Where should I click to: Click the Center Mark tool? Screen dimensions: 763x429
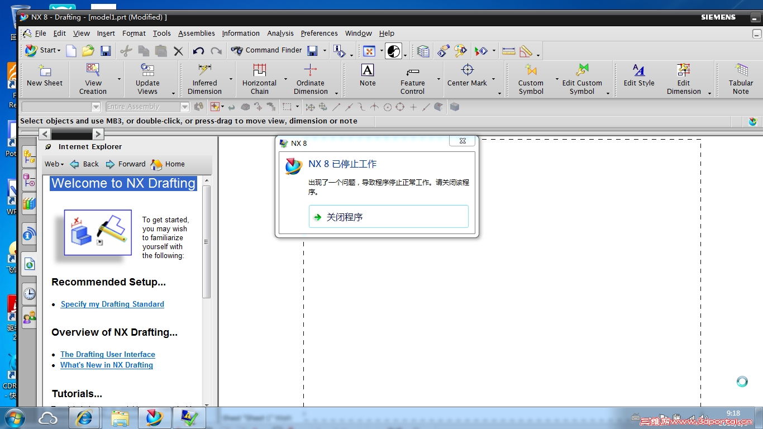point(467,75)
